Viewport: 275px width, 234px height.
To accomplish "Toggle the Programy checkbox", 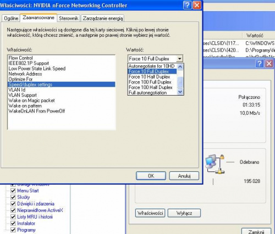I will click(x=13, y=230).
